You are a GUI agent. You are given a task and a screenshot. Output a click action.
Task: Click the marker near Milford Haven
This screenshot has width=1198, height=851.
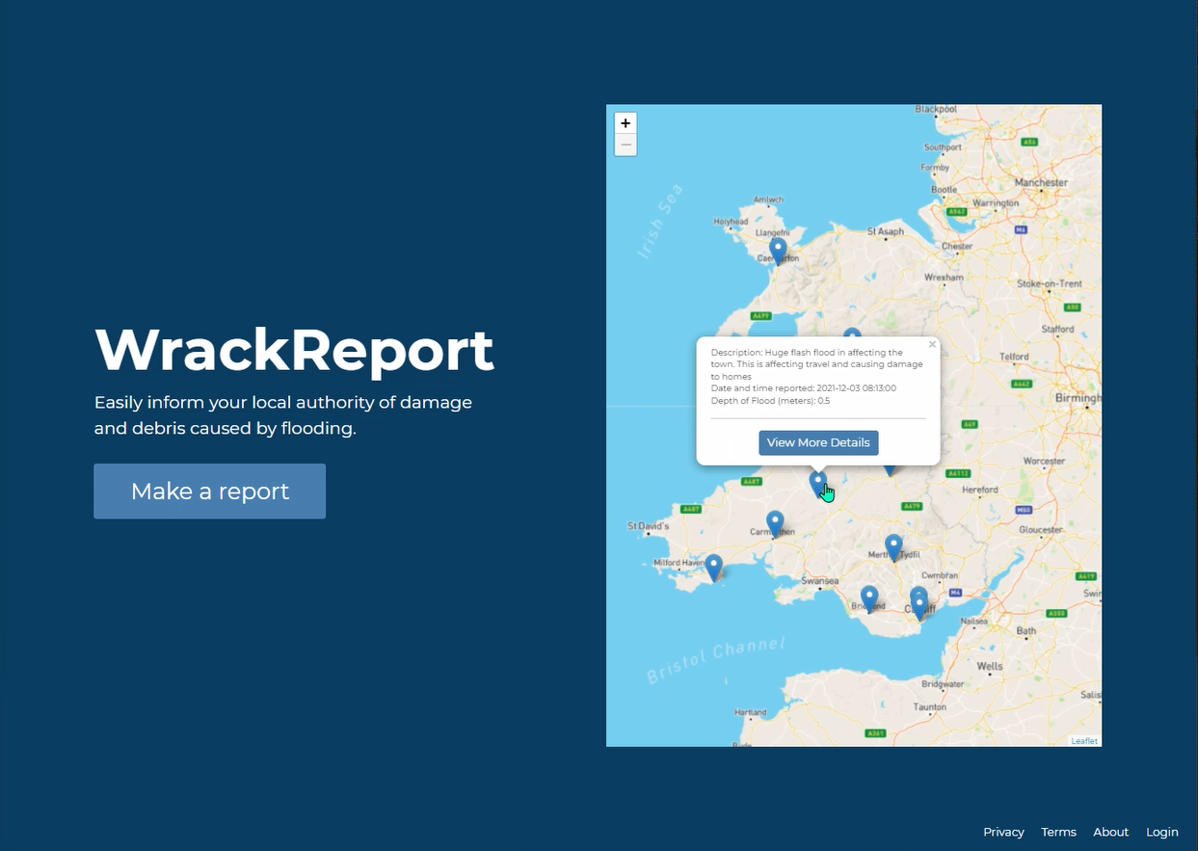(713, 567)
